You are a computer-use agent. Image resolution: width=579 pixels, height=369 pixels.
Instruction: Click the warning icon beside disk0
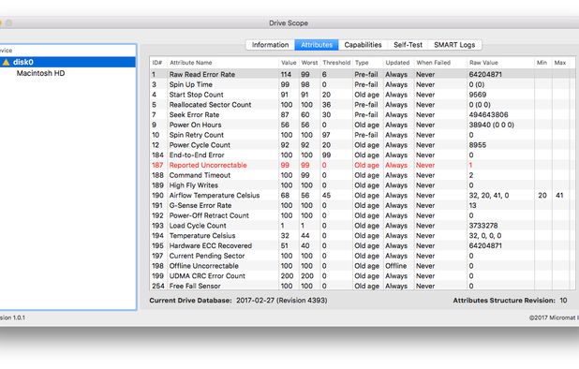click(6, 62)
